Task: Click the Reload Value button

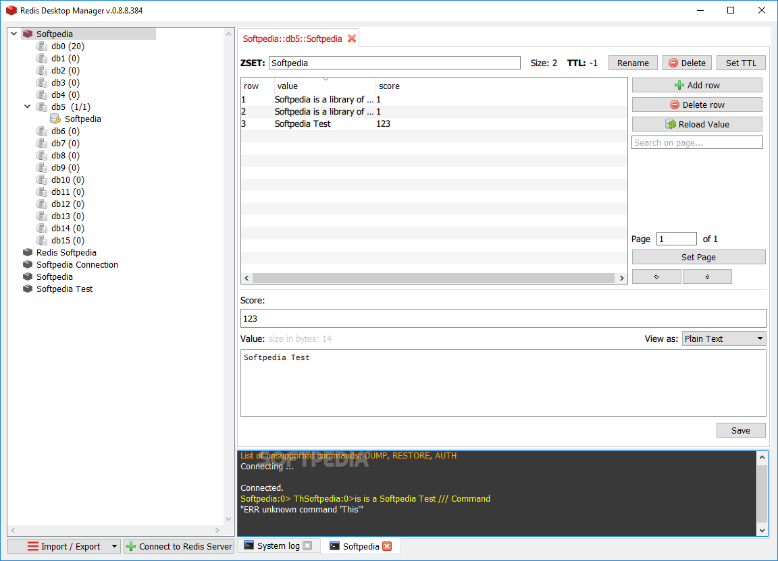Action: [x=697, y=124]
